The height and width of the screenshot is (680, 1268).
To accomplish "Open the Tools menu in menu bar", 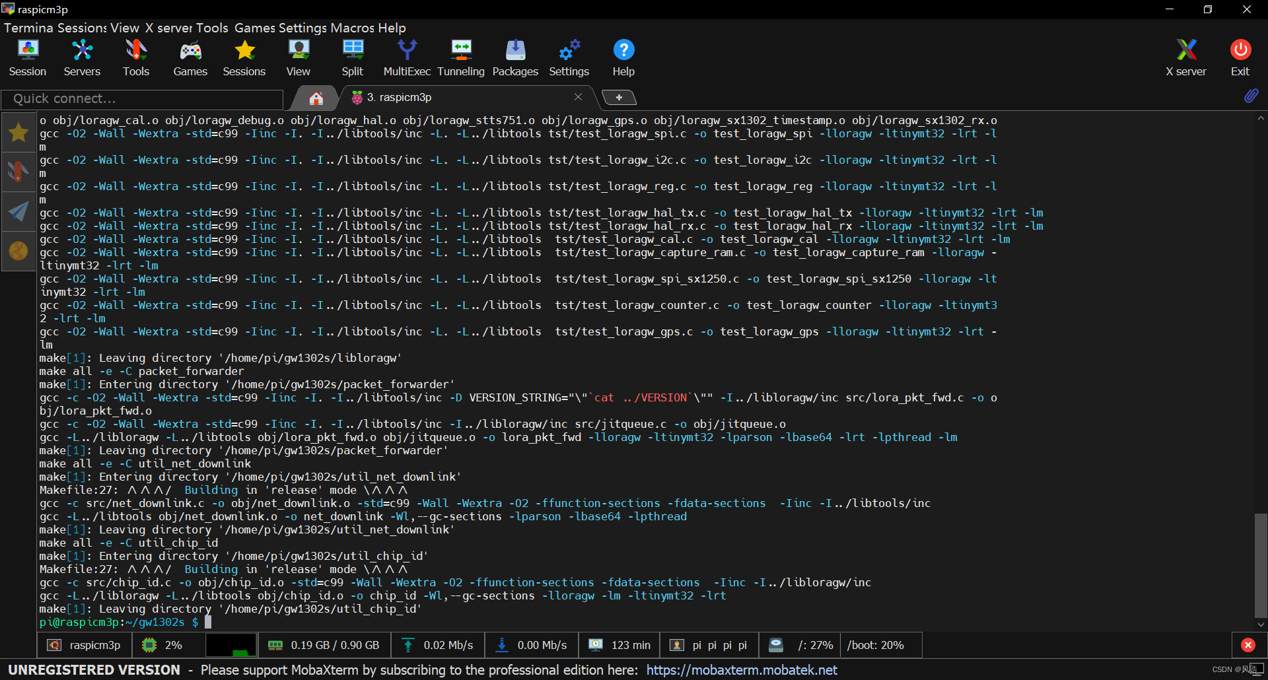I will click(x=212, y=28).
